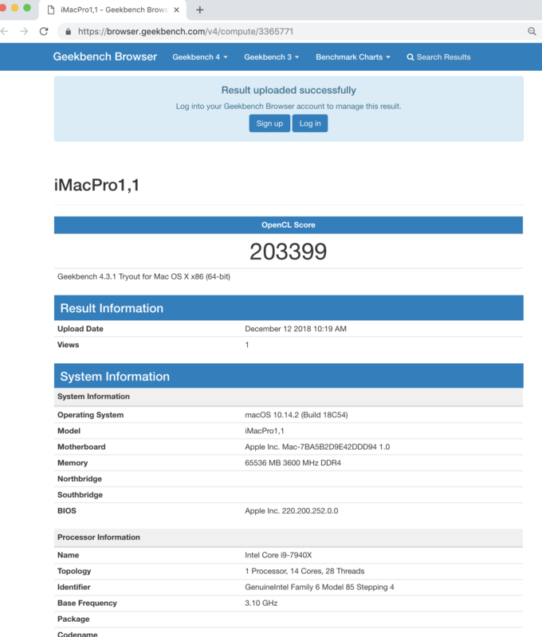Image resolution: width=542 pixels, height=637 pixels.
Task: Click the Southbridge row label
Action: click(80, 494)
